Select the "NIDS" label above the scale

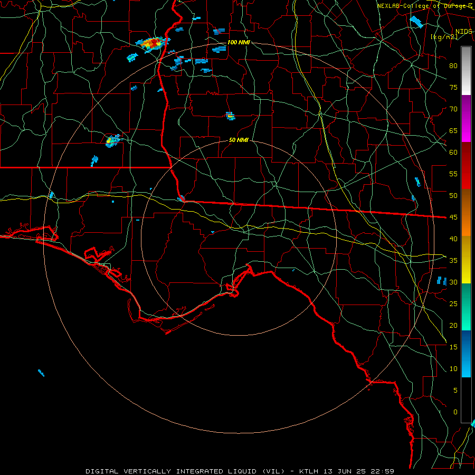pyautogui.click(x=464, y=32)
